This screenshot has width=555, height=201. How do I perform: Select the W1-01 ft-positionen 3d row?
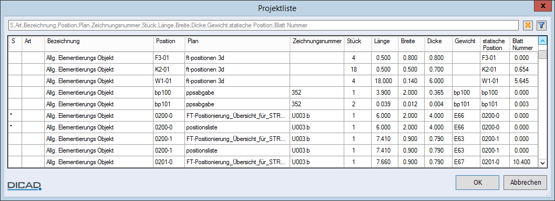coord(273,81)
